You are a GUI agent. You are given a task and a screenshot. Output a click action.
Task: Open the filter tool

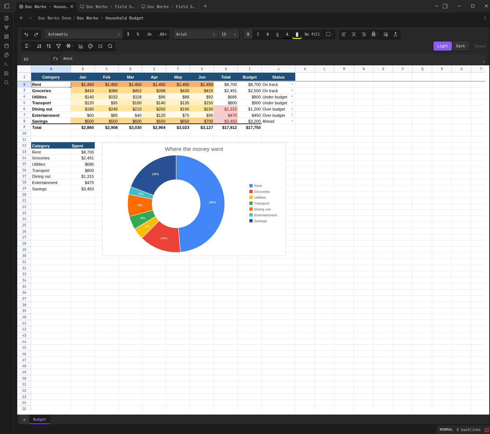click(59, 46)
